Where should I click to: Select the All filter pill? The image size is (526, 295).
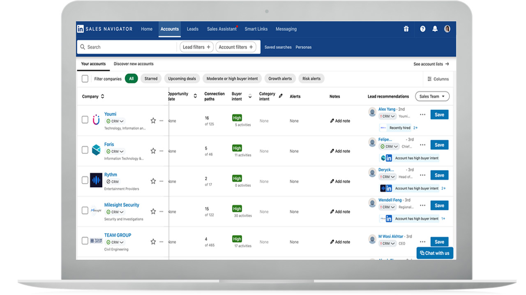tap(131, 79)
